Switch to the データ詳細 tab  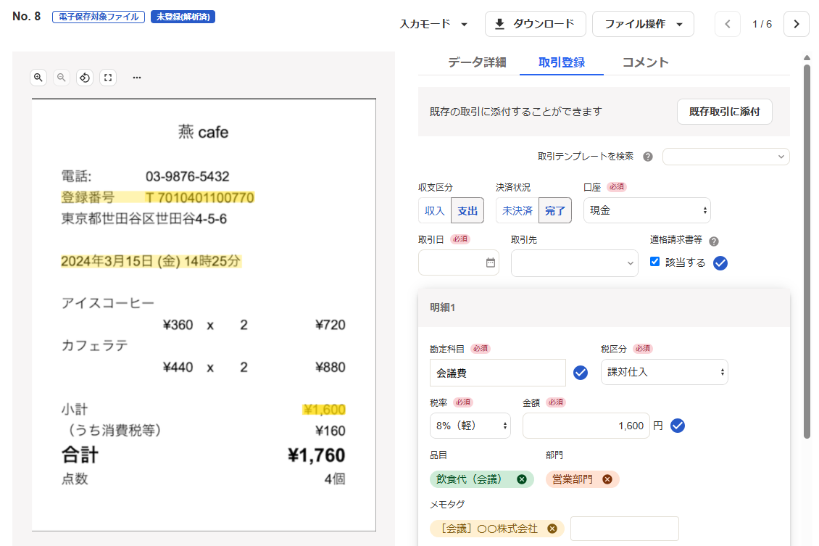click(x=477, y=62)
